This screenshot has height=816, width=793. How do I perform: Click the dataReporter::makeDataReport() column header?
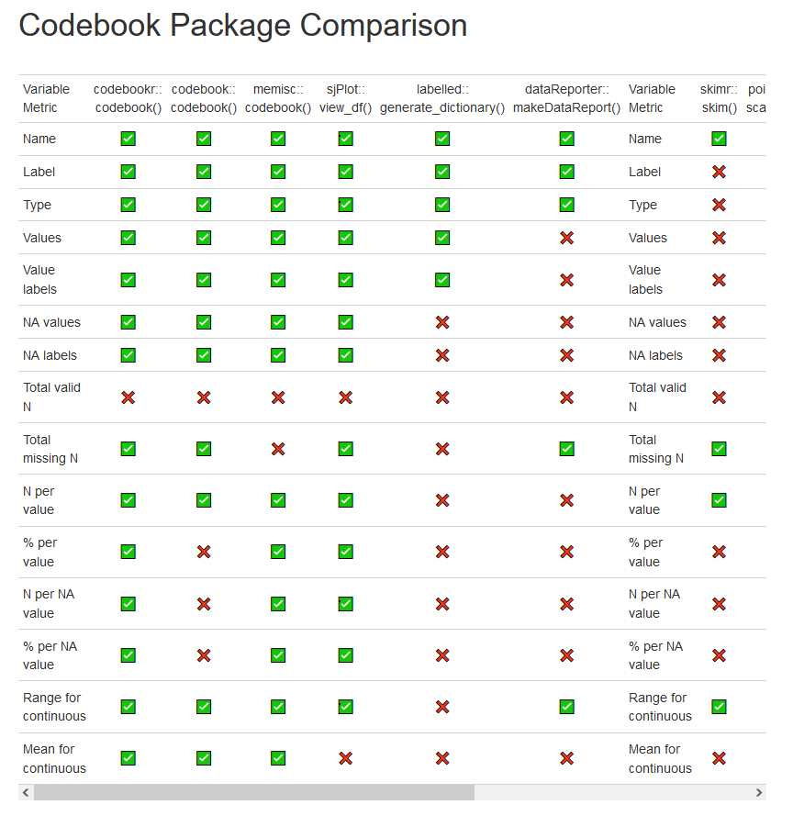(566, 98)
